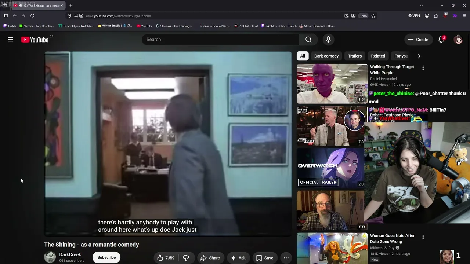Click the browser address bar URL
Screen dimensions: 470x264
(x=118, y=16)
